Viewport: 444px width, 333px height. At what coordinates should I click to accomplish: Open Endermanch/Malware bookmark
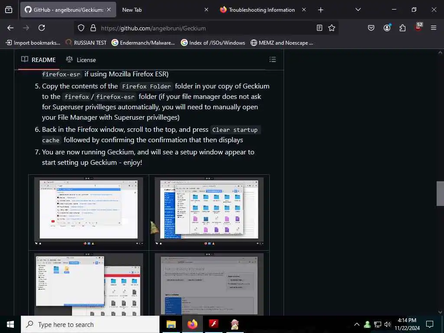tap(143, 43)
